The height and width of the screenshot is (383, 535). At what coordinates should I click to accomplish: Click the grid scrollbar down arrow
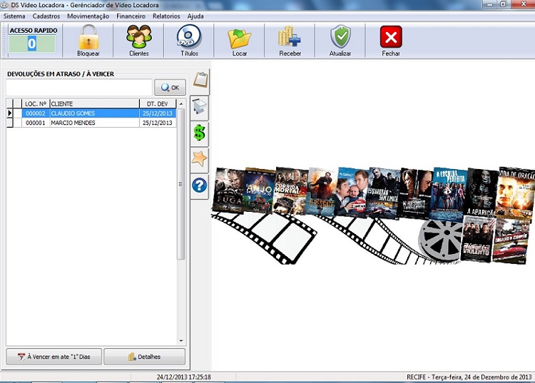click(x=181, y=341)
